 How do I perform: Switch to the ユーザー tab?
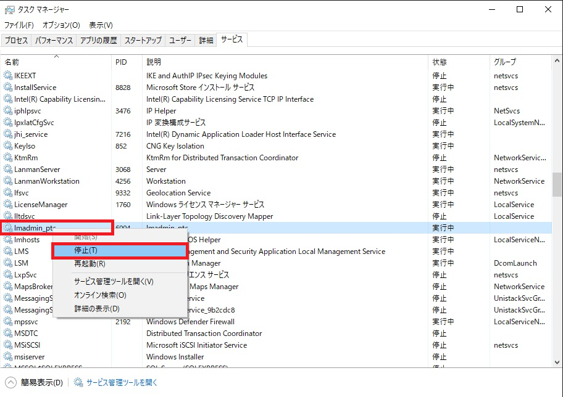180,40
